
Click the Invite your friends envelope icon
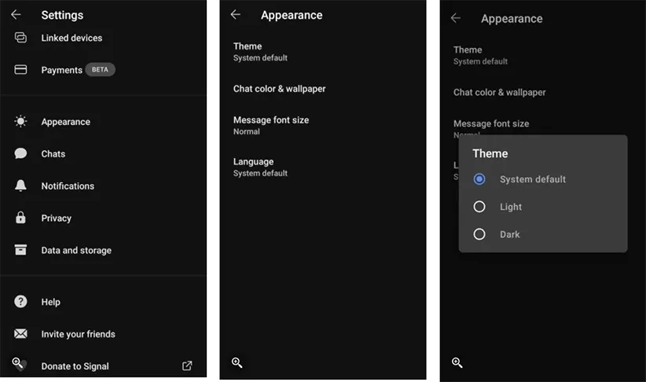(21, 334)
